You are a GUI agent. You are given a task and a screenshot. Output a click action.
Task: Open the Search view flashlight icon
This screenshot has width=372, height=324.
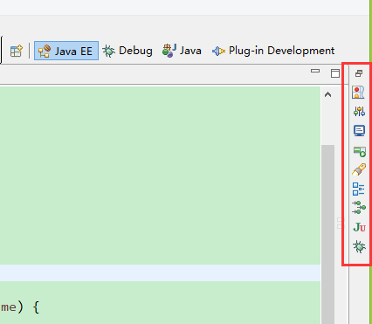click(359, 169)
